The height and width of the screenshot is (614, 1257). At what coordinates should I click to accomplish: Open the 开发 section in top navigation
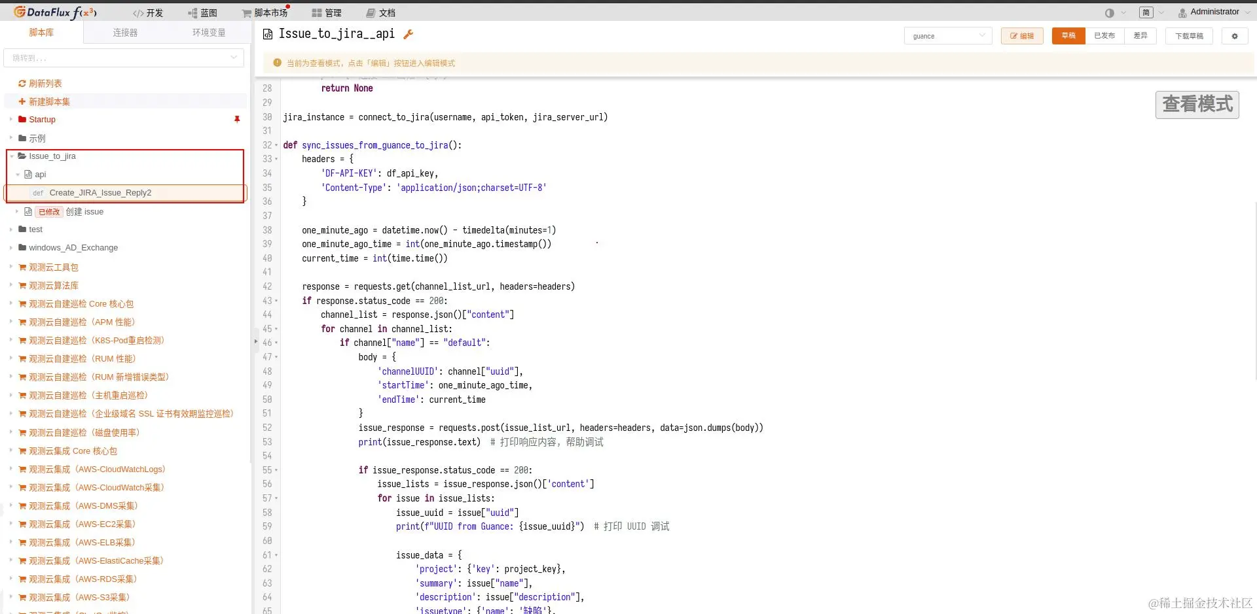coord(148,13)
